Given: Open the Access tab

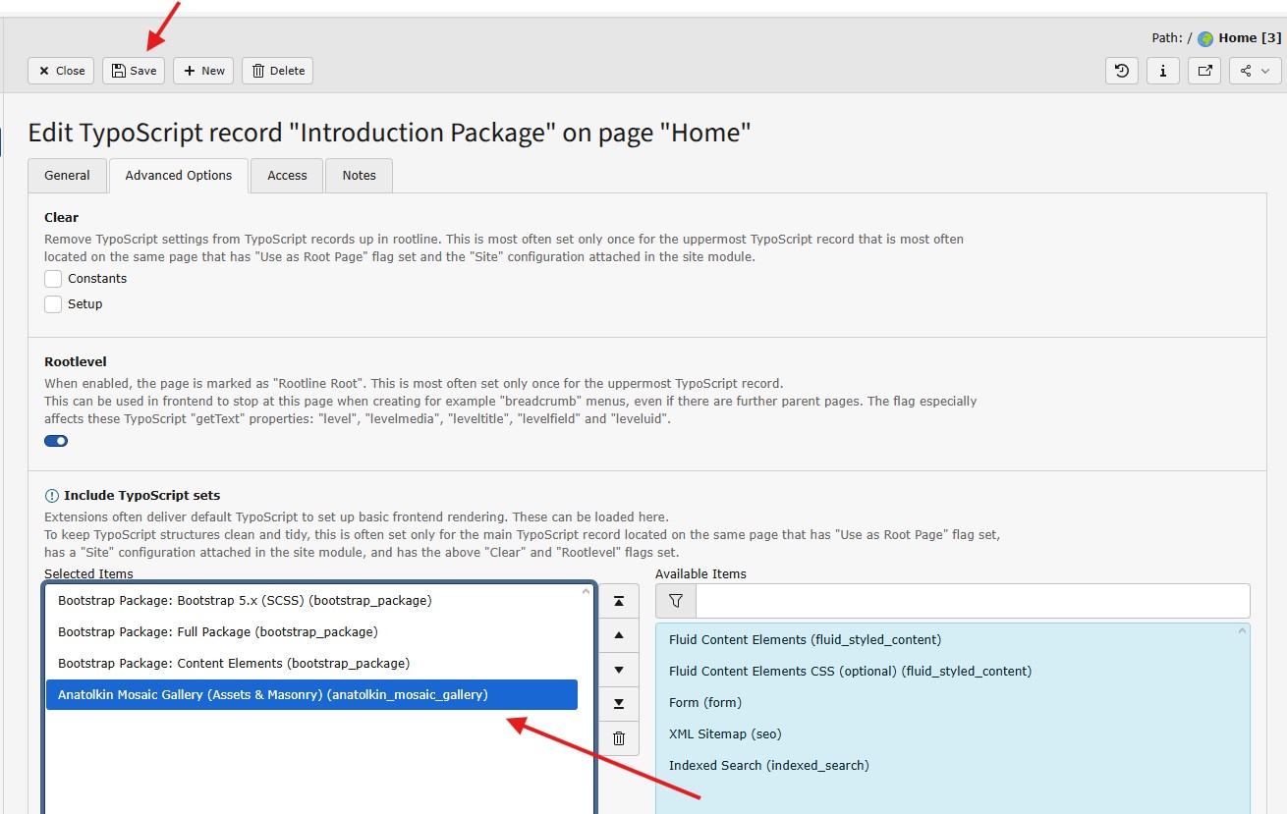Looking at the screenshot, I should (287, 176).
